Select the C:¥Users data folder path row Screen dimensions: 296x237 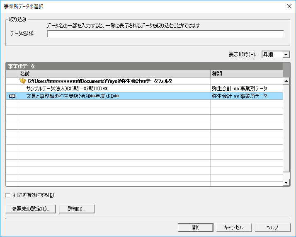click(144, 81)
